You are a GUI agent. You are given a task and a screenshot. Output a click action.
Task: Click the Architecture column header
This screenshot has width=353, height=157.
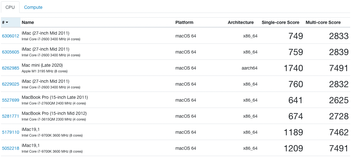(x=240, y=22)
